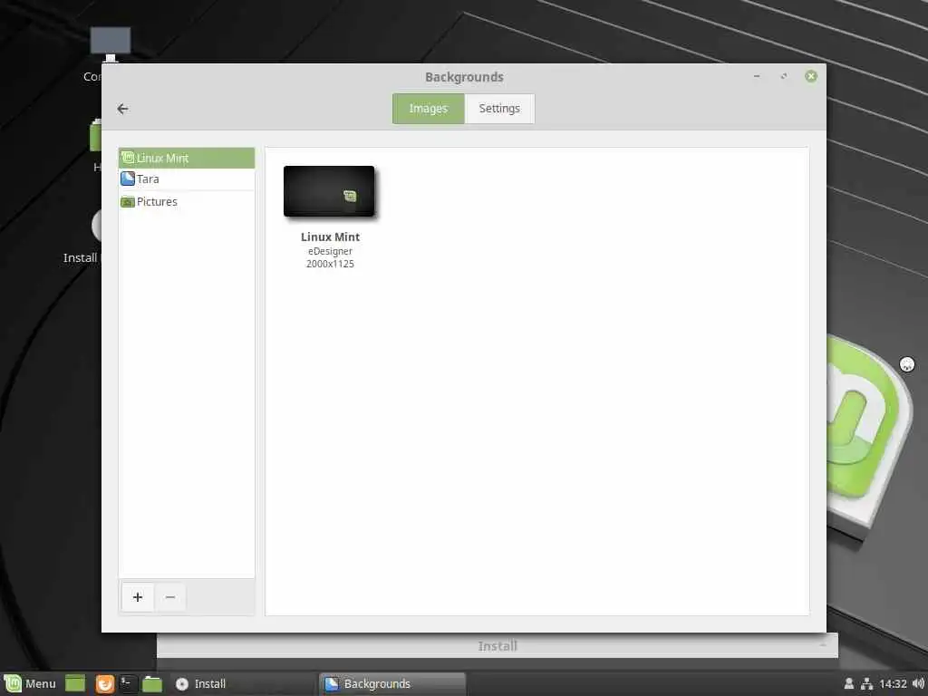Maximize the Backgrounds window
The image size is (928, 696).
coord(784,76)
